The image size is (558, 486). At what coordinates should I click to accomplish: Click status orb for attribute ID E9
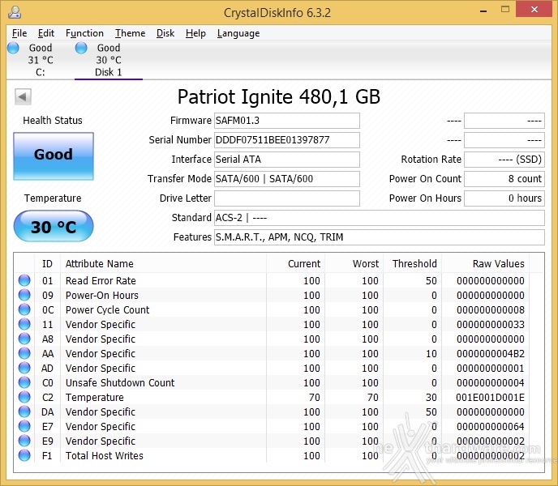pos(24,441)
